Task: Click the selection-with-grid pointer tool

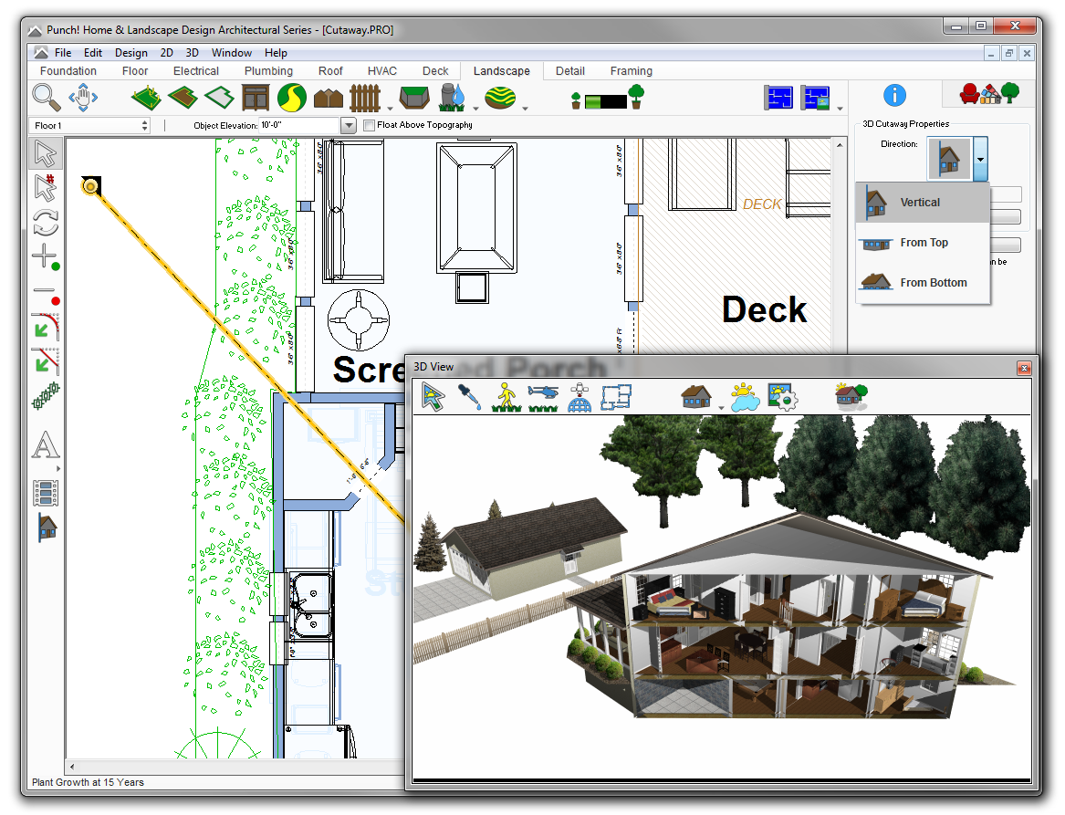Action: (46, 188)
